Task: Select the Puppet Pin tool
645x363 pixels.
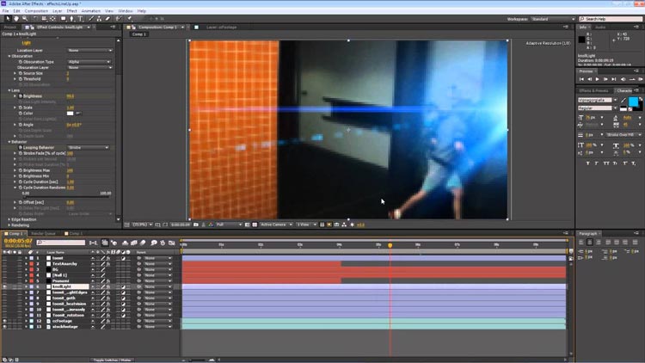Action: click(129, 19)
